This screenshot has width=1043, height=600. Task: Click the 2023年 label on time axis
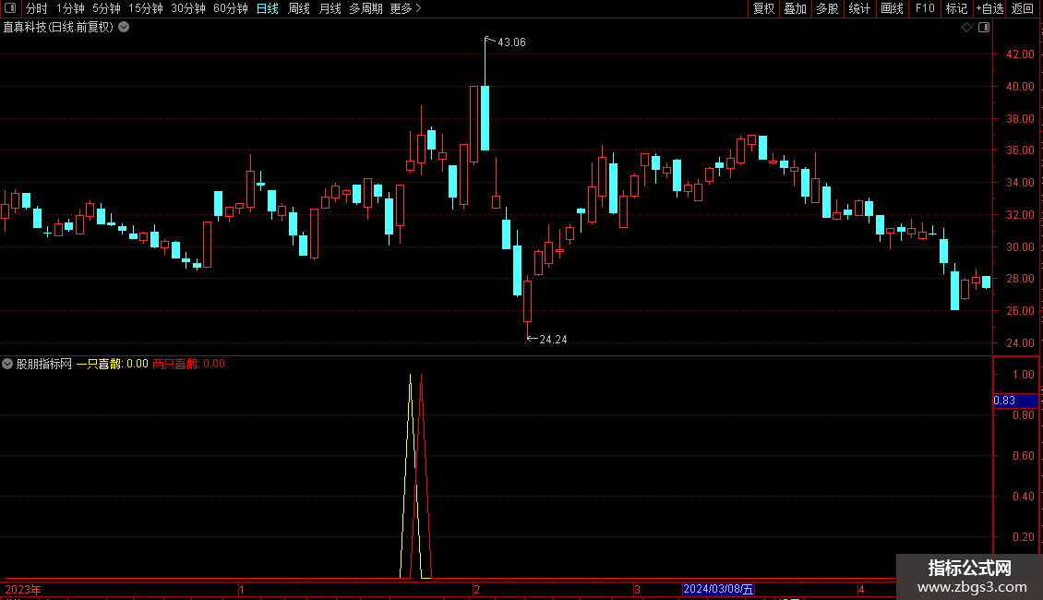tap(23, 589)
